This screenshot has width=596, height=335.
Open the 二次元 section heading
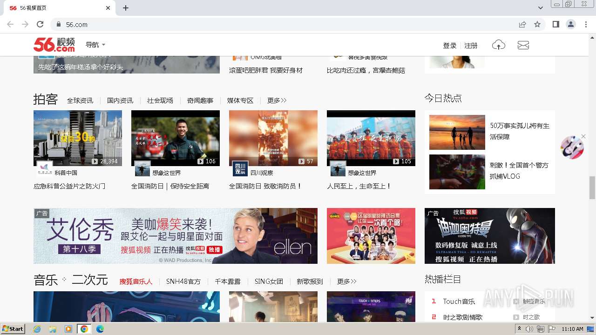point(89,280)
